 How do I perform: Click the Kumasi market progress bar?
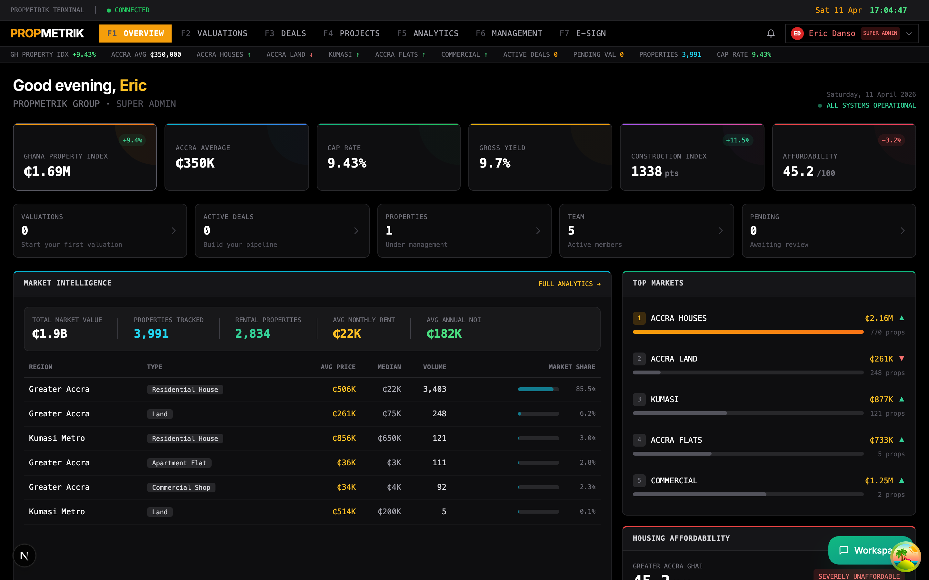(x=748, y=413)
